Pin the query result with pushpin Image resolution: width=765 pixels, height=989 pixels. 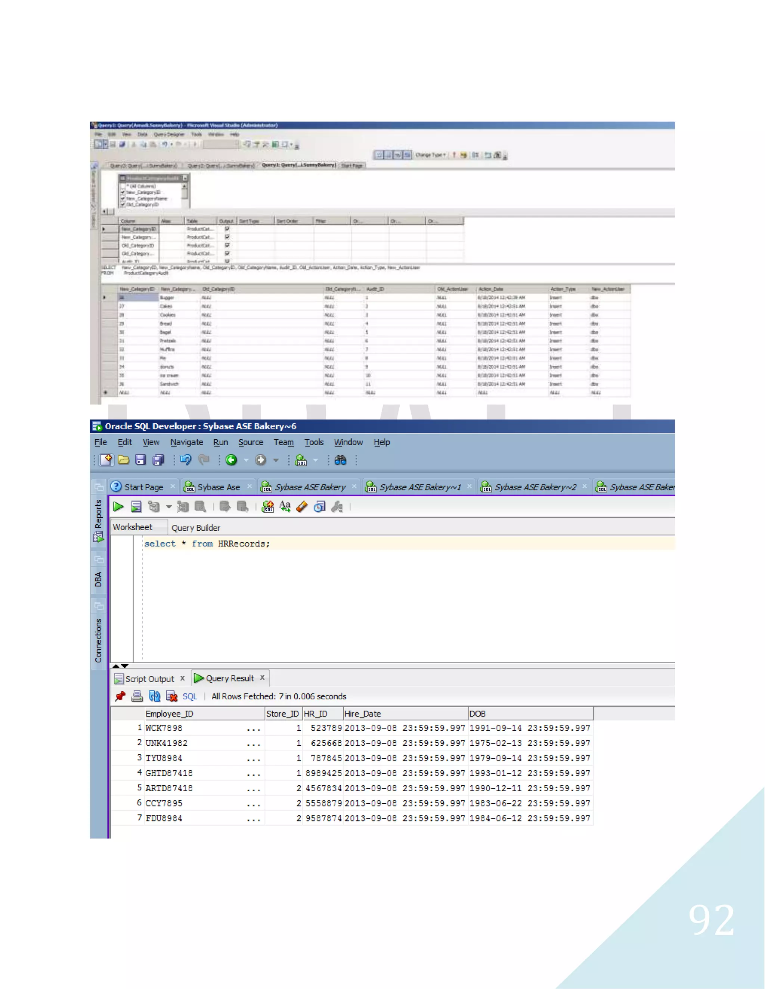pos(120,696)
